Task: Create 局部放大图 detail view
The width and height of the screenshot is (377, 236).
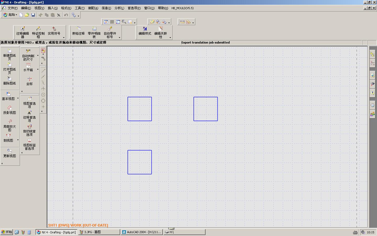Action: click(9, 126)
